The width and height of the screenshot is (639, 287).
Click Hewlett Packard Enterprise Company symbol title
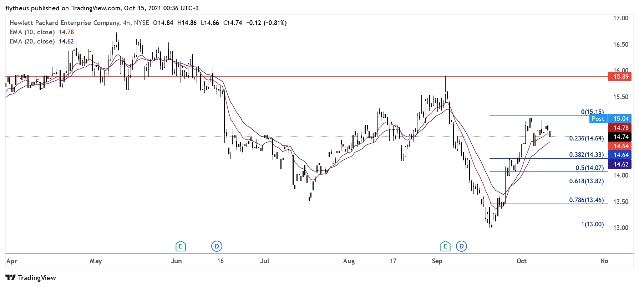coord(65,23)
